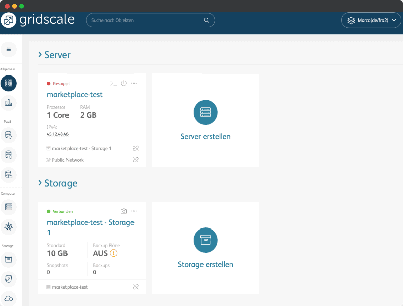Collapse the Storage section chevron
The image size is (403, 306).
click(x=40, y=183)
